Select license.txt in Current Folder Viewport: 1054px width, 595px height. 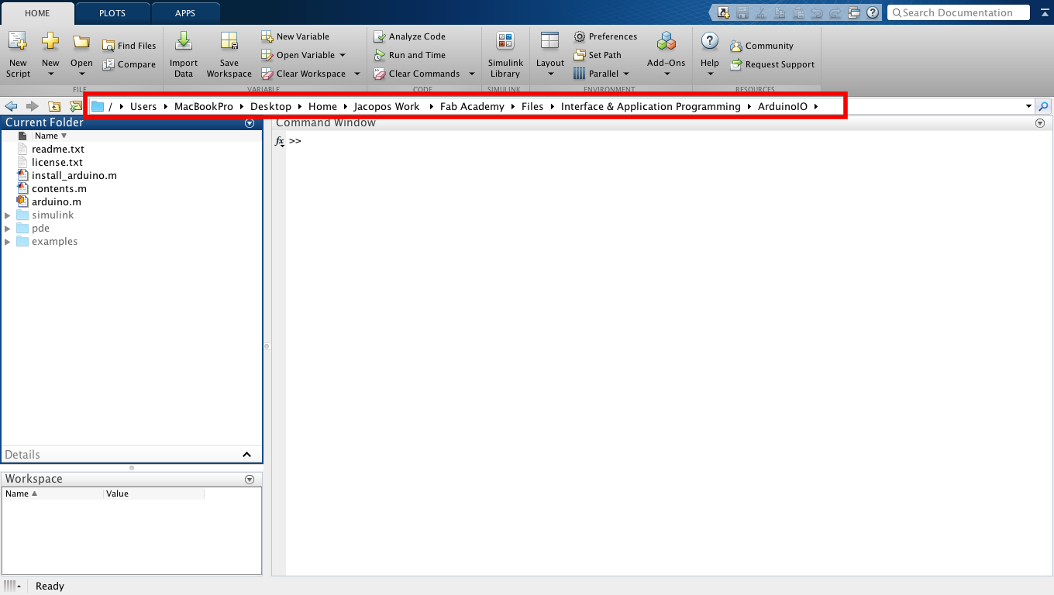(57, 162)
